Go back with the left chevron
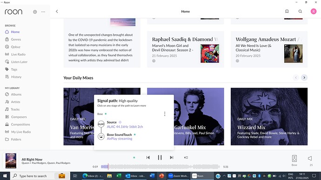This screenshot has width=321, height=180. pyautogui.click(x=57, y=12)
